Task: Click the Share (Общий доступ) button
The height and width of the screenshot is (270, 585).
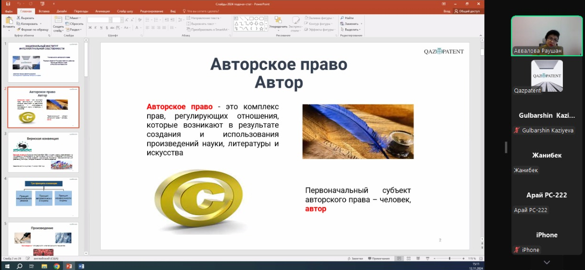Action: click(467, 11)
